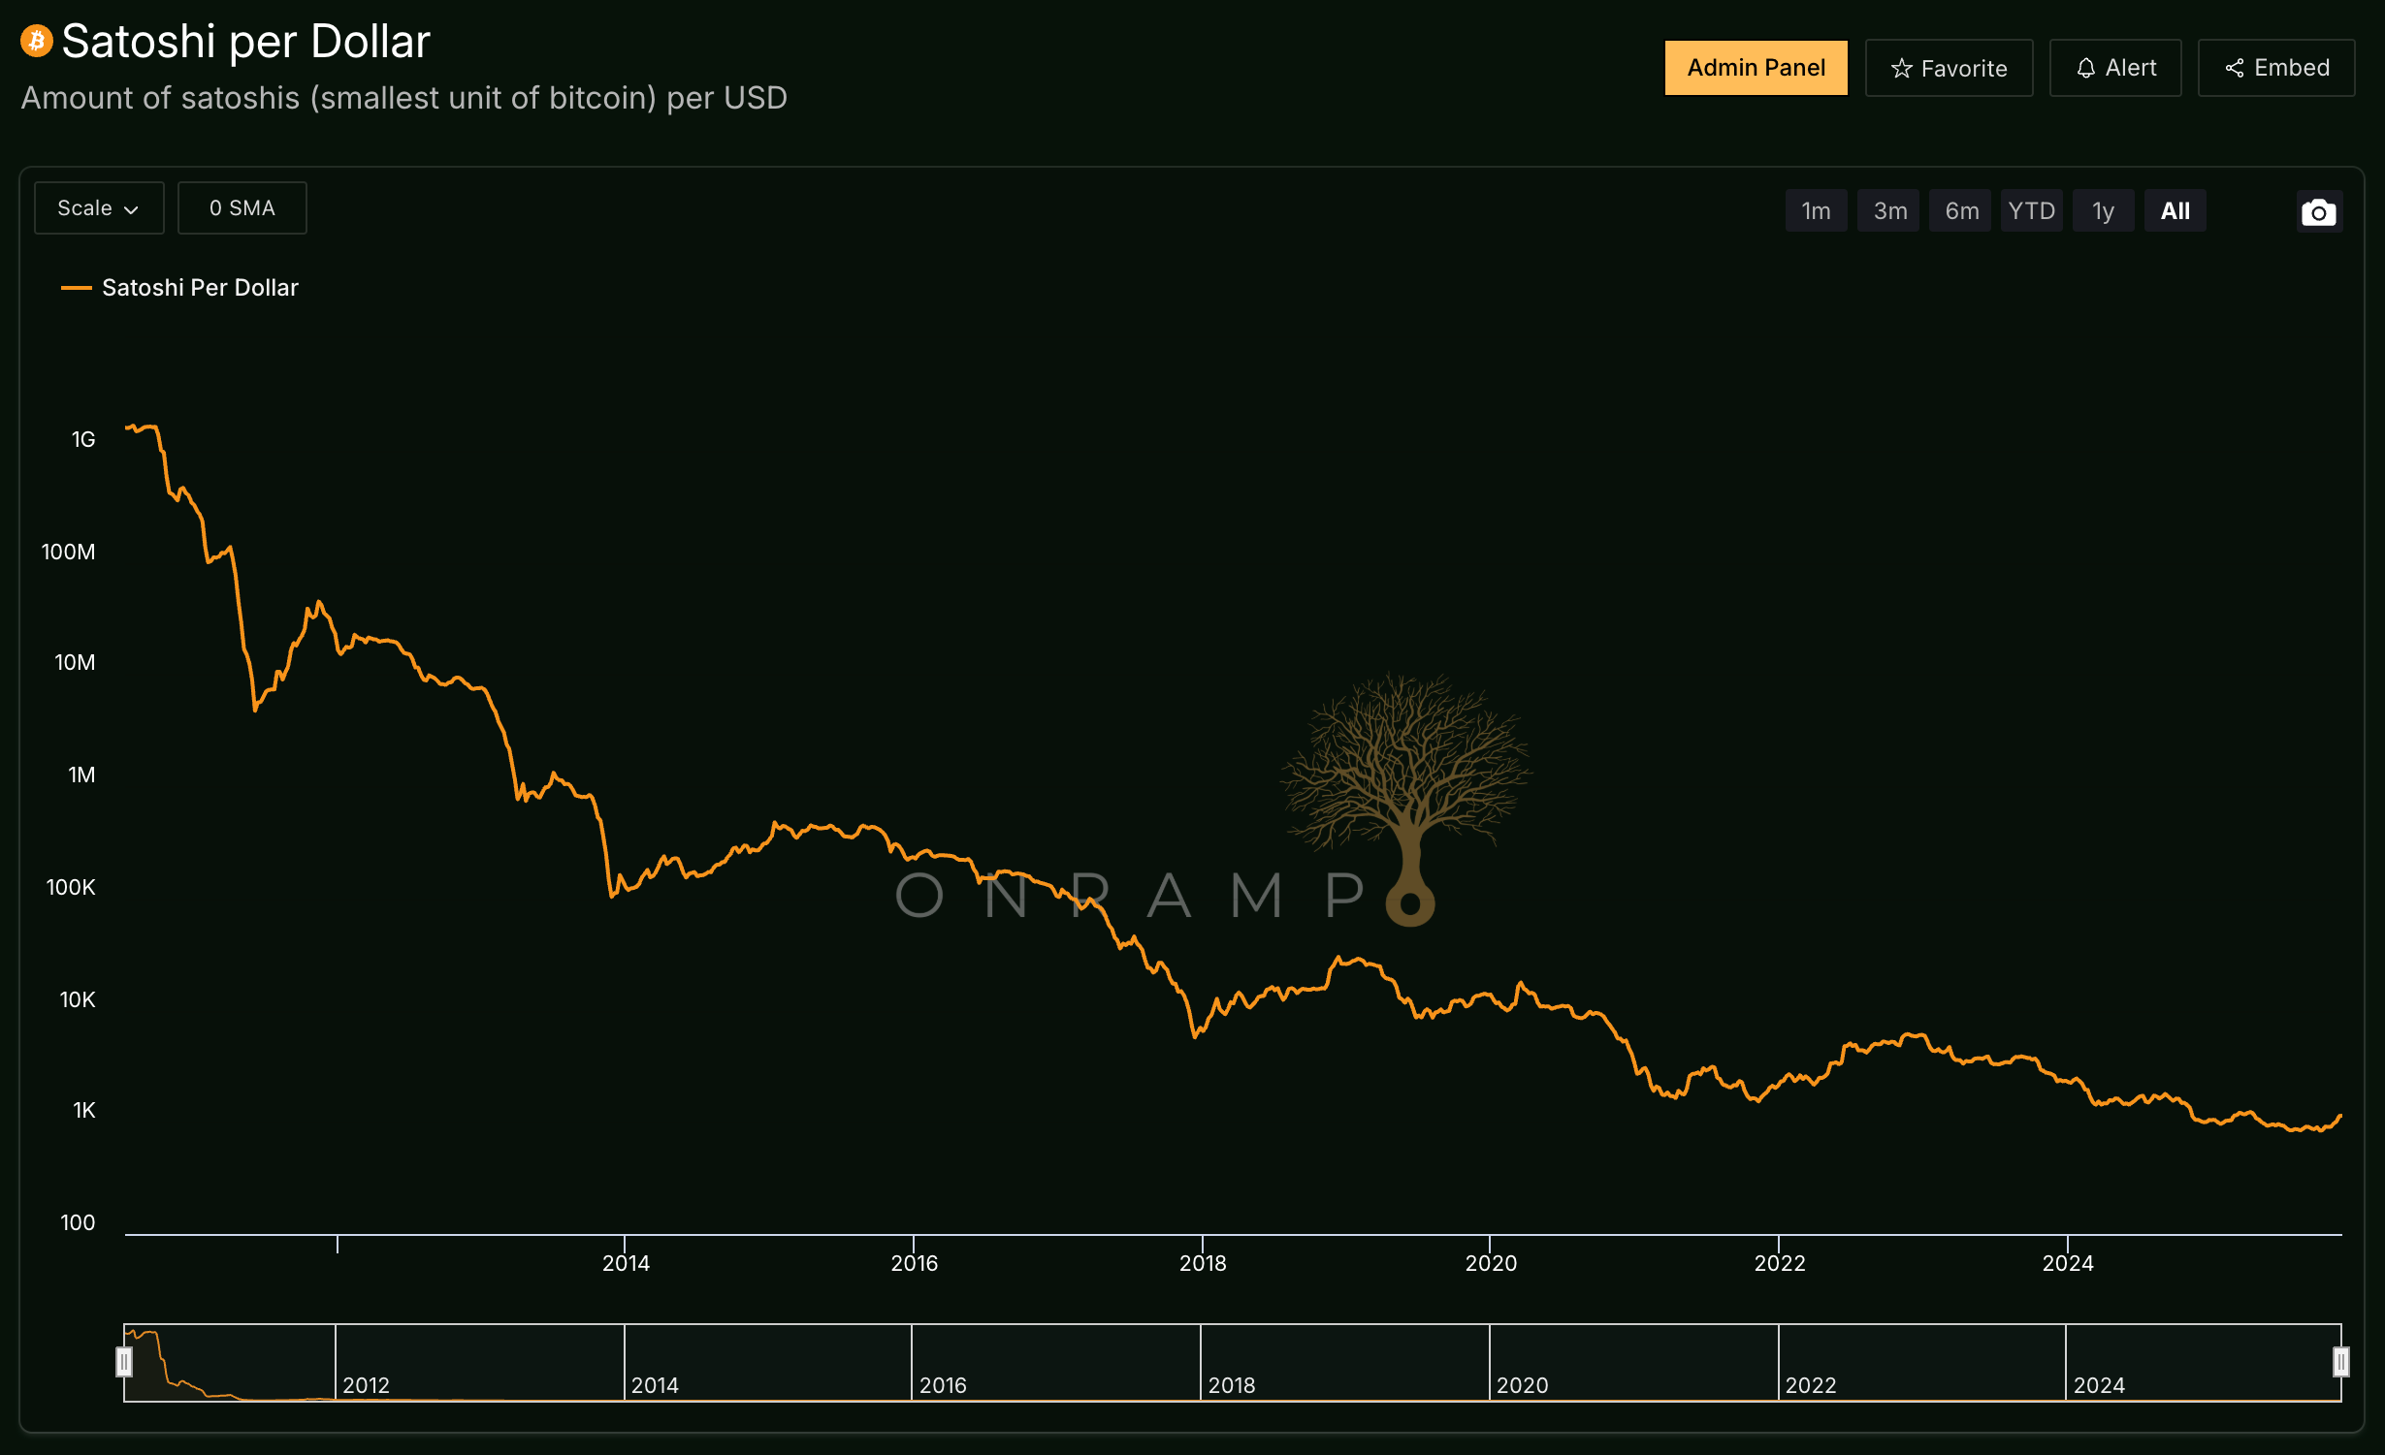
Task: Click the right range navigator handle
Action: tap(2340, 1361)
